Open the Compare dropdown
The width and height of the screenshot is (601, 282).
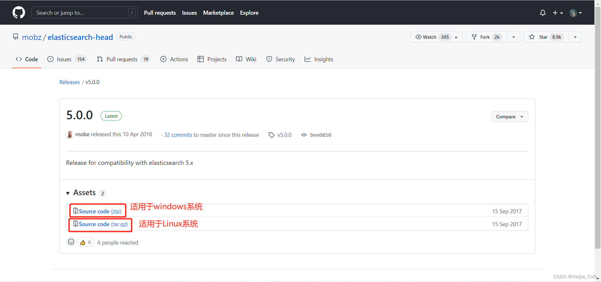[x=510, y=117]
